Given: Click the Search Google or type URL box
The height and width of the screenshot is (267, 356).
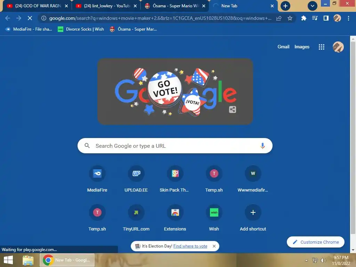Looking at the screenshot, I should tap(175, 146).
